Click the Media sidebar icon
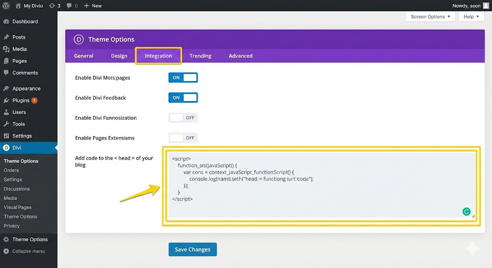Viewport: 492px width, 268px height. coord(6,49)
